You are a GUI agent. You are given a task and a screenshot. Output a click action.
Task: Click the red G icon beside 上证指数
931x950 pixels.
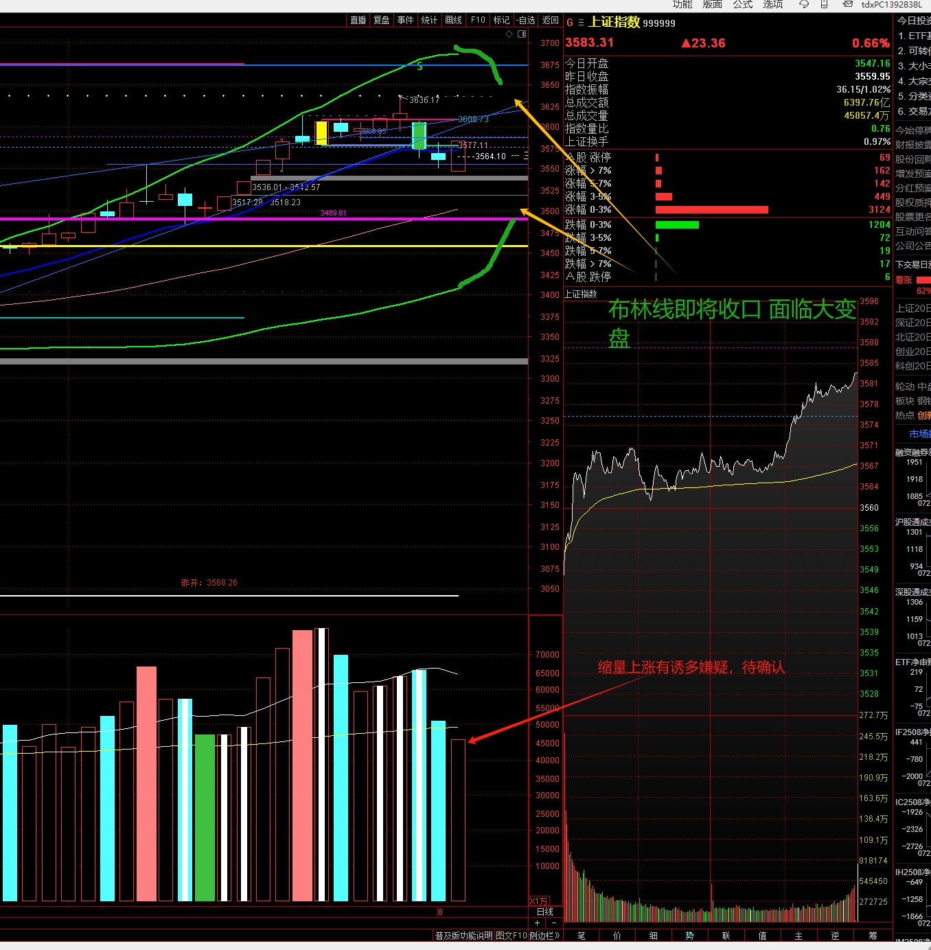(x=570, y=23)
